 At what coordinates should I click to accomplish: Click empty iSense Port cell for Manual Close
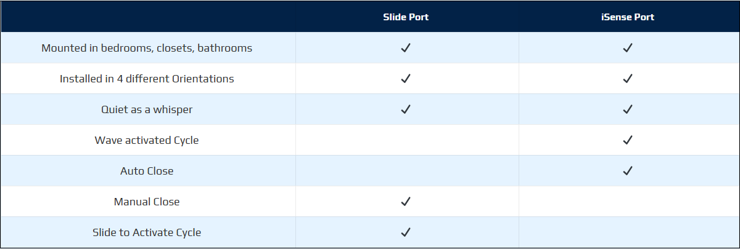tap(628, 202)
